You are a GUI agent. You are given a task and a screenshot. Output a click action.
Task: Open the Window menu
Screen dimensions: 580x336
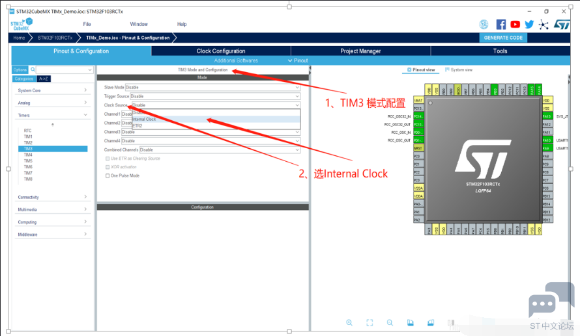coord(139,24)
